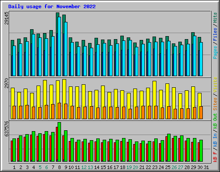Click weekend day 6 on the x-axis
Screen dimensions: 220x172
click(x=46, y=167)
